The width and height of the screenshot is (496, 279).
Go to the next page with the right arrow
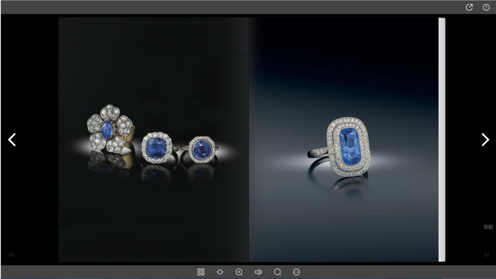(485, 140)
